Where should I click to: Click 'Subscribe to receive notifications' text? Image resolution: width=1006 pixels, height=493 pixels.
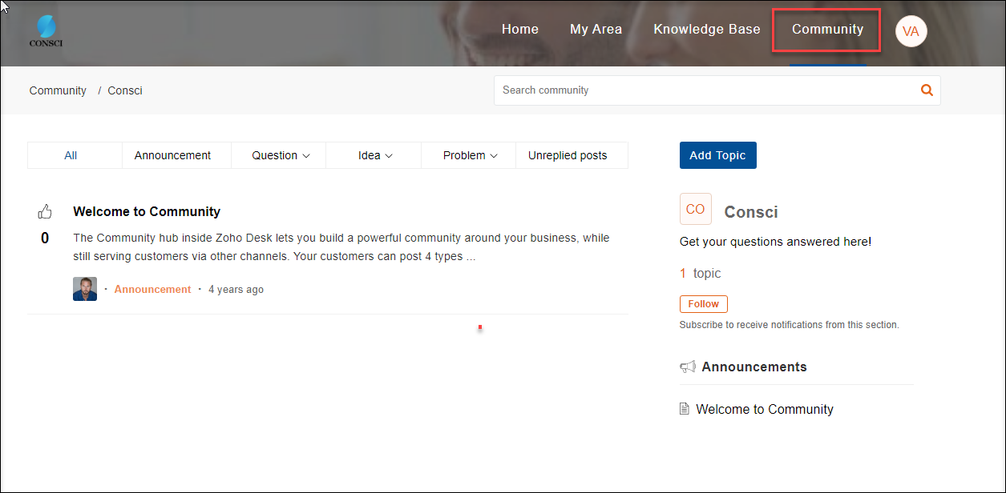point(790,325)
